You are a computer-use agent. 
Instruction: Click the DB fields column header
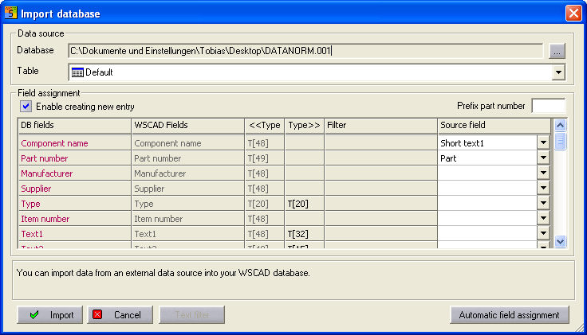[x=74, y=126]
